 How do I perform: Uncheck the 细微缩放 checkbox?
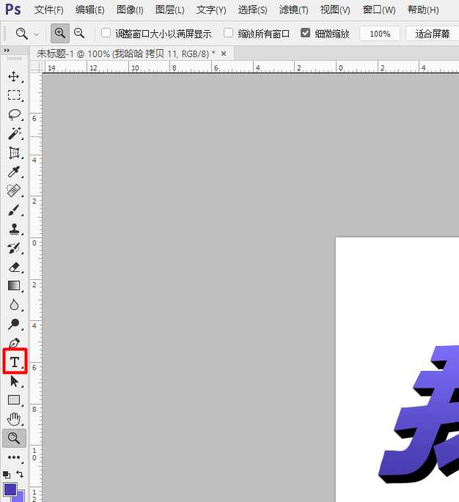(306, 34)
